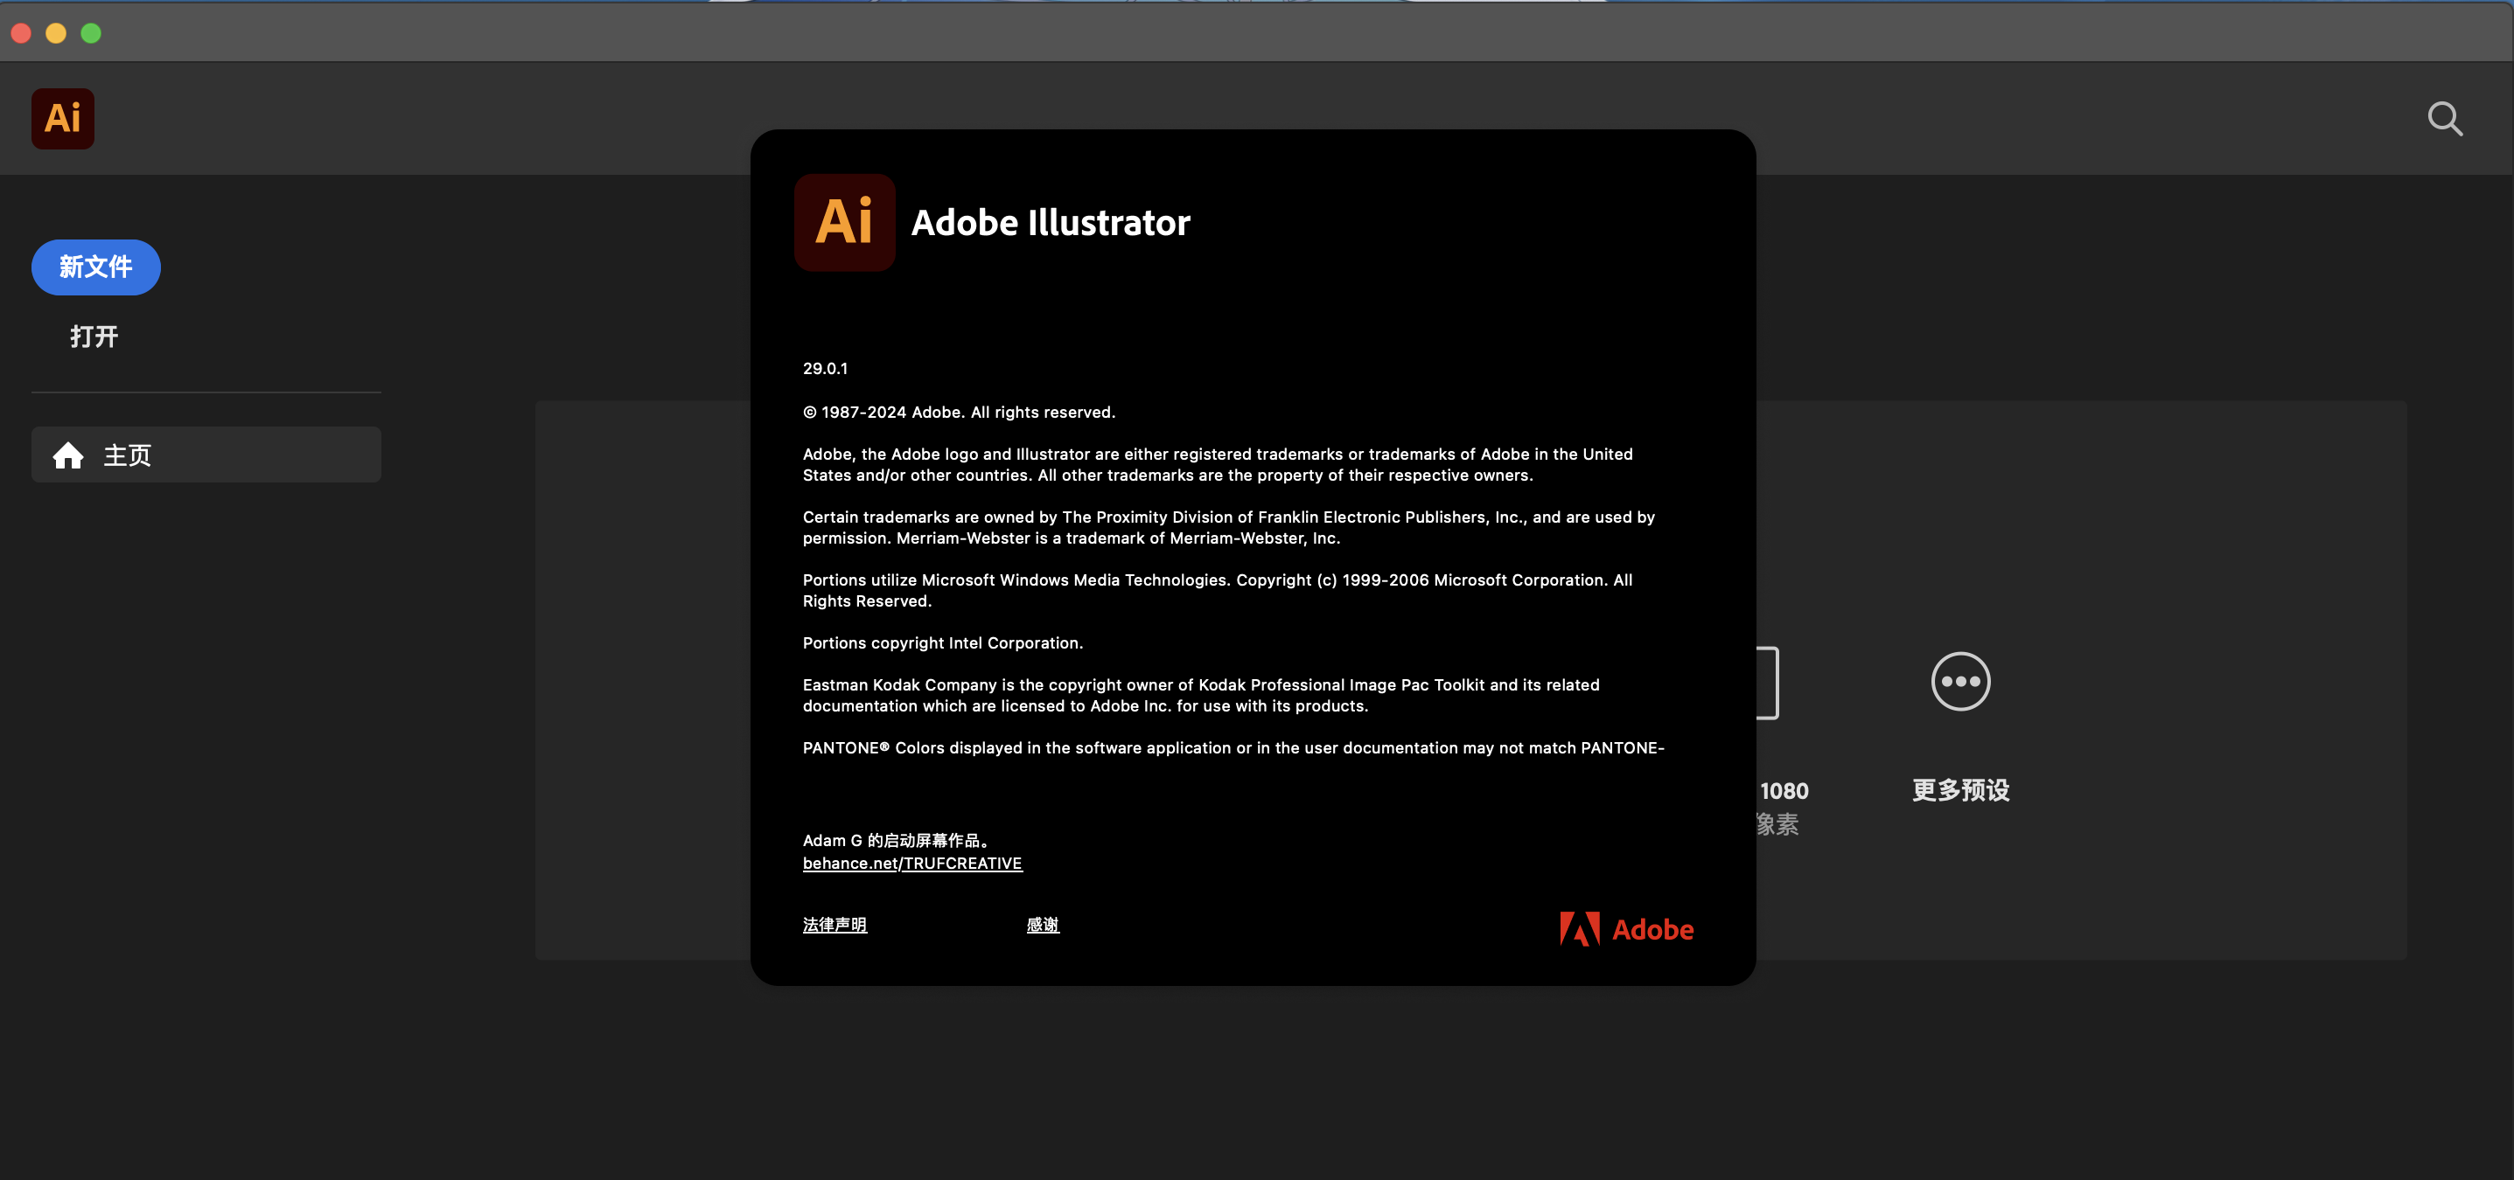The width and height of the screenshot is (2514, 1180).
Task: Click 打开 to open an existing file
Action: click(94, 336)
